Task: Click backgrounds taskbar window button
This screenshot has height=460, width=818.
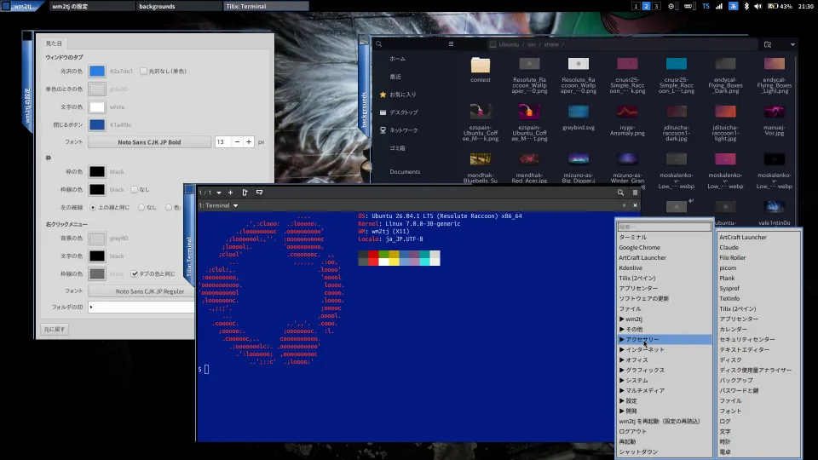Action: point(179,6)
